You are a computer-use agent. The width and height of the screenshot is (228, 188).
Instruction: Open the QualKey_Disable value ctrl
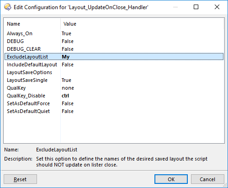[65, 96]
